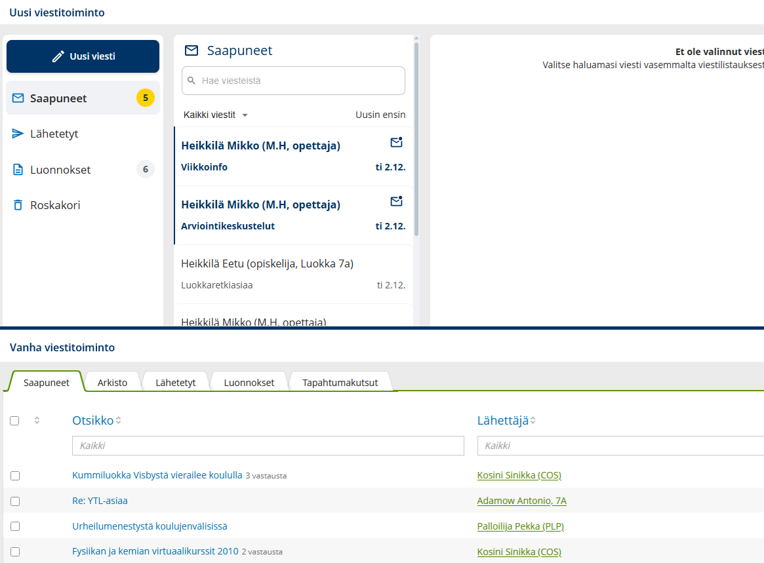Click the magnifier icon in Hae viesteistä
The width and height of the screenshot is (764, 563).
[x=191, y=81]
